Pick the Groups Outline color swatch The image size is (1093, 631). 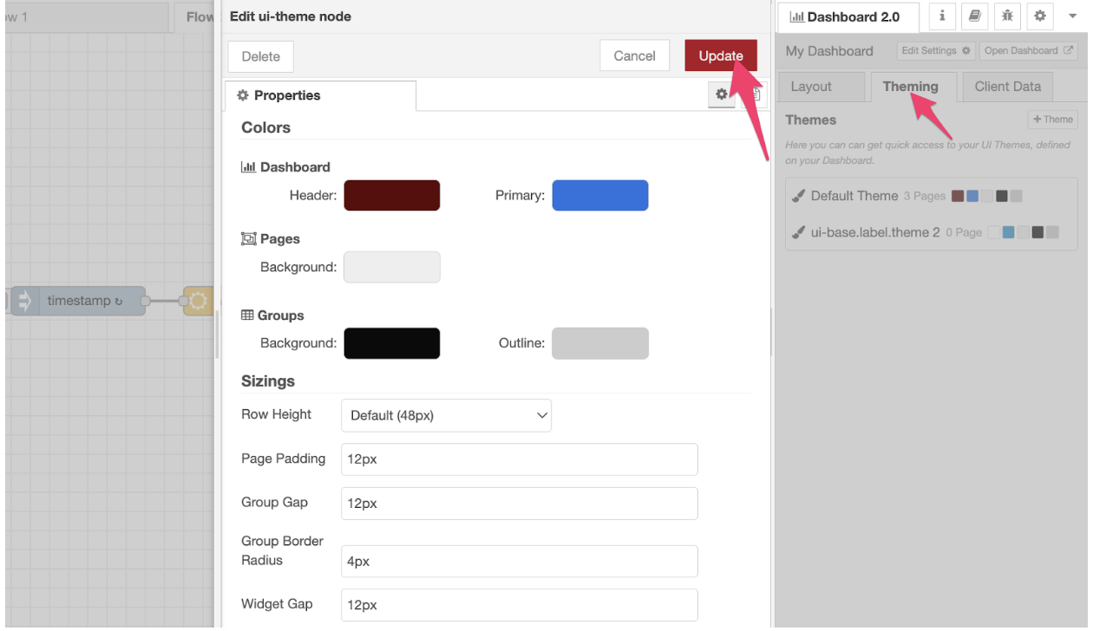[x=600, y=343]
